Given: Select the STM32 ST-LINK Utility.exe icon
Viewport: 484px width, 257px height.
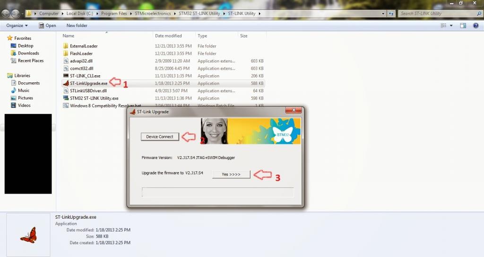Looking at the screenshot, I should click(66, 98).
